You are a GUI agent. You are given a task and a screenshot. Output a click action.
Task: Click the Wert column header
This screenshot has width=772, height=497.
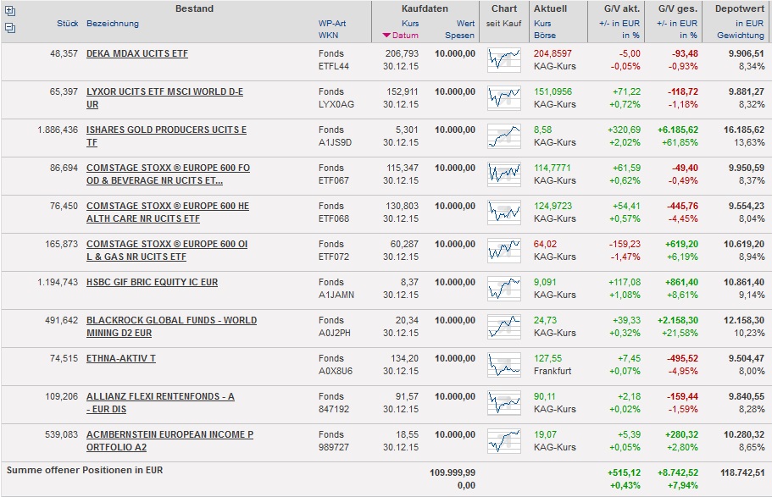click(x=465, y=23)
